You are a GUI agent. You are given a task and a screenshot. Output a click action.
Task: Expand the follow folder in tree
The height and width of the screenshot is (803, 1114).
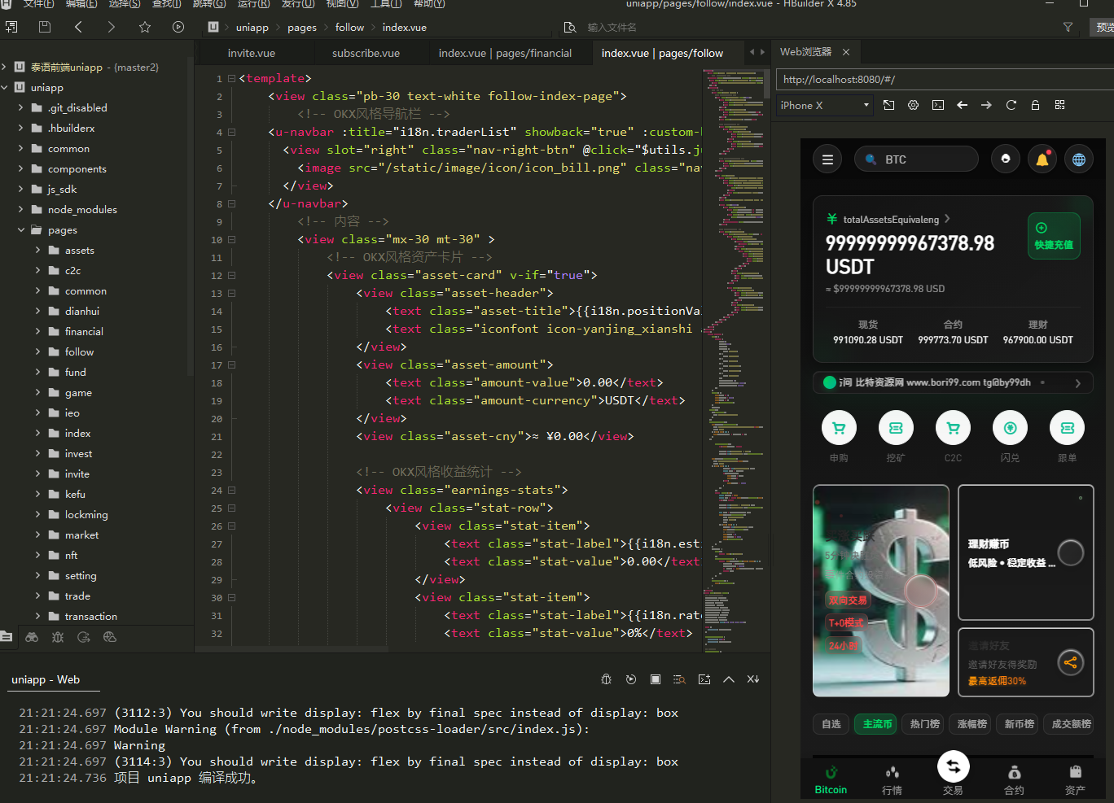[x=37, y=351]
